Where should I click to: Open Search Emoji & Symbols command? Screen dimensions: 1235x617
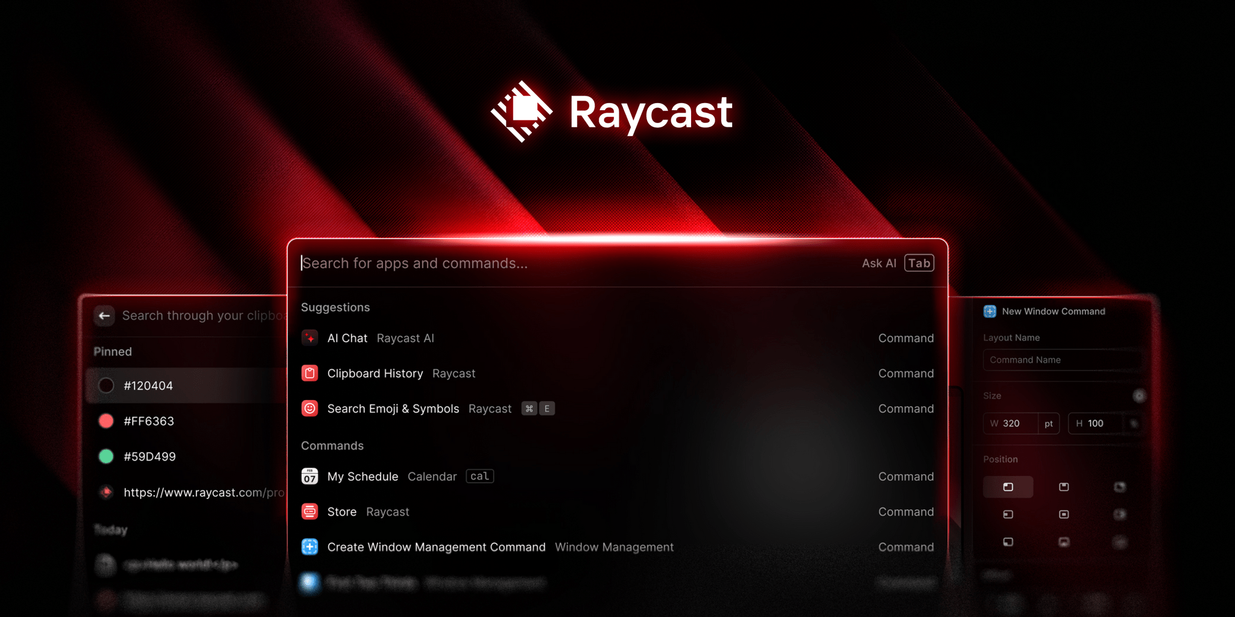click(617, 409)
